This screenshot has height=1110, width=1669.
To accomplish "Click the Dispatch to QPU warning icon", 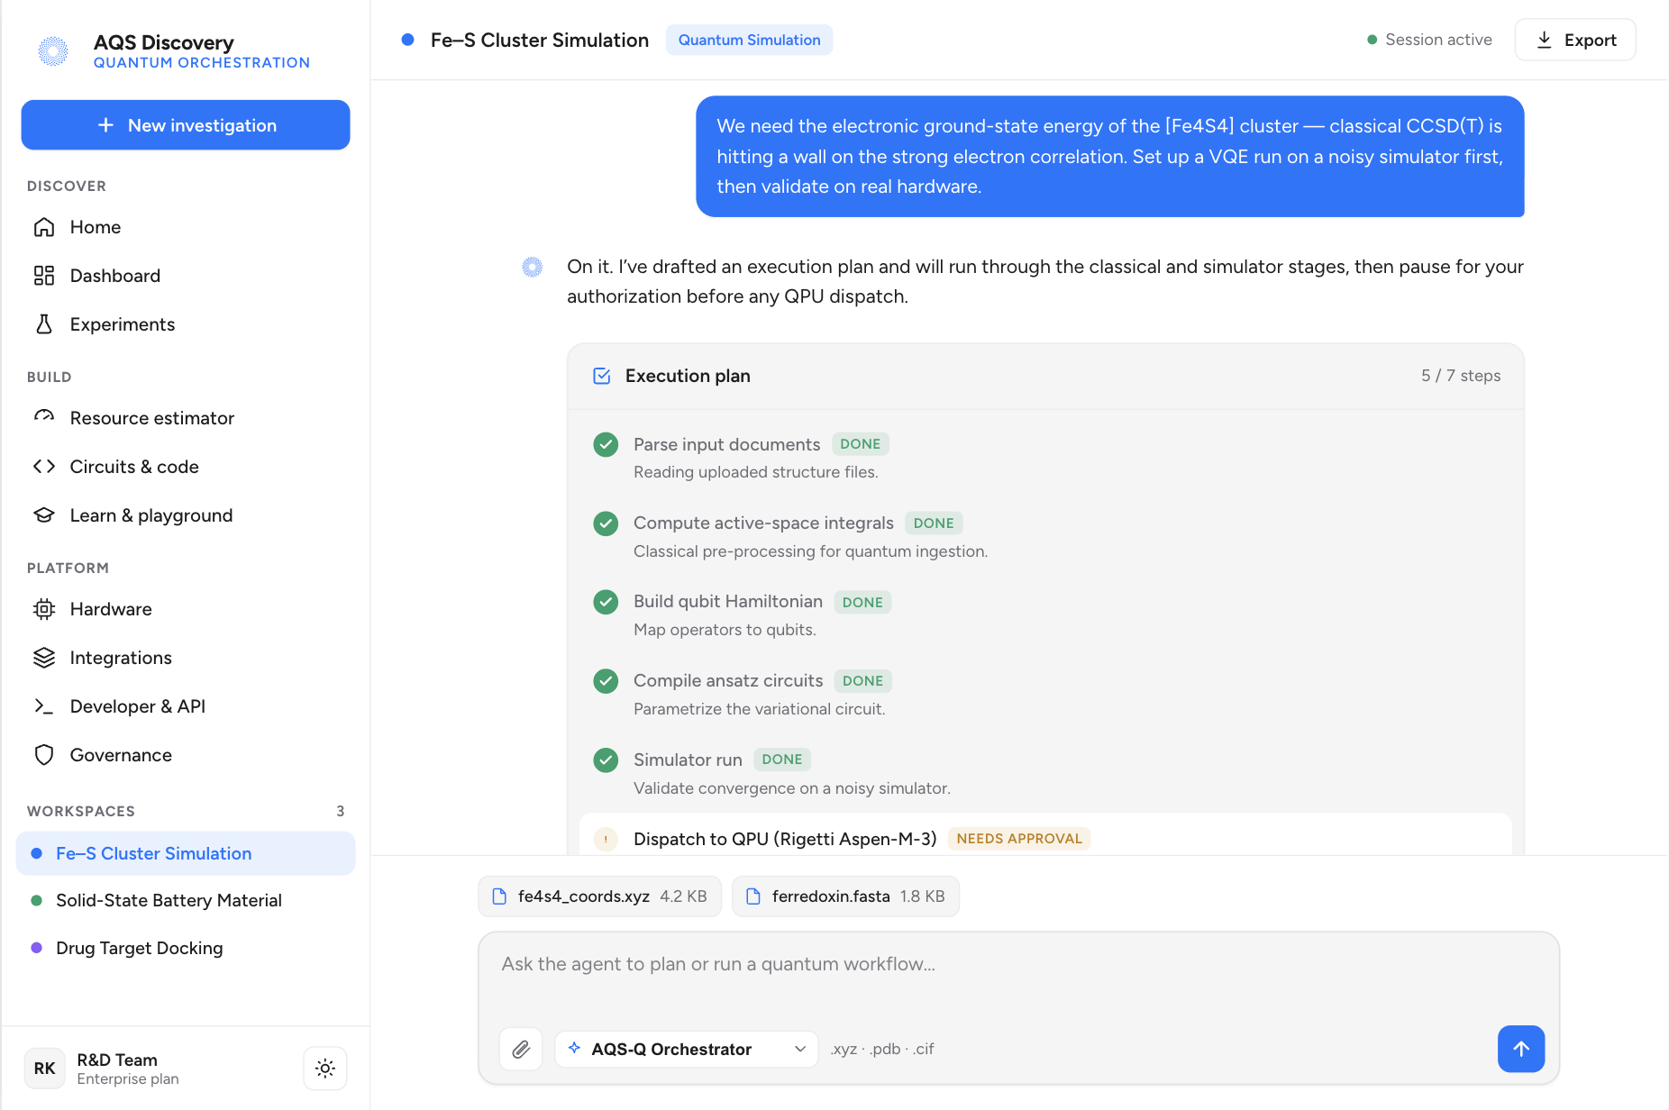I will pos(606,839).
